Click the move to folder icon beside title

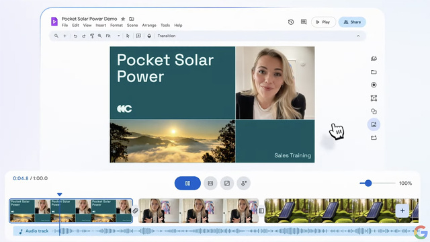pos(132,19)
